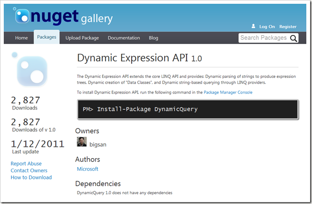Click the Contact Owners link

click(x=29, y=170)
